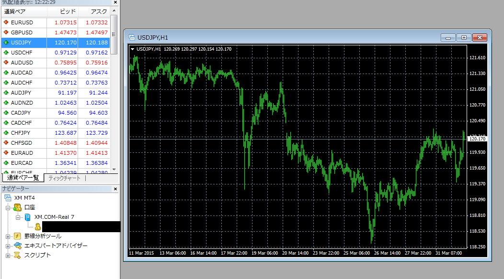This screenshot has height=279, width=504.
Task: Click the account user icon under XM.COM-Real 7
Action: pos(37,227)
